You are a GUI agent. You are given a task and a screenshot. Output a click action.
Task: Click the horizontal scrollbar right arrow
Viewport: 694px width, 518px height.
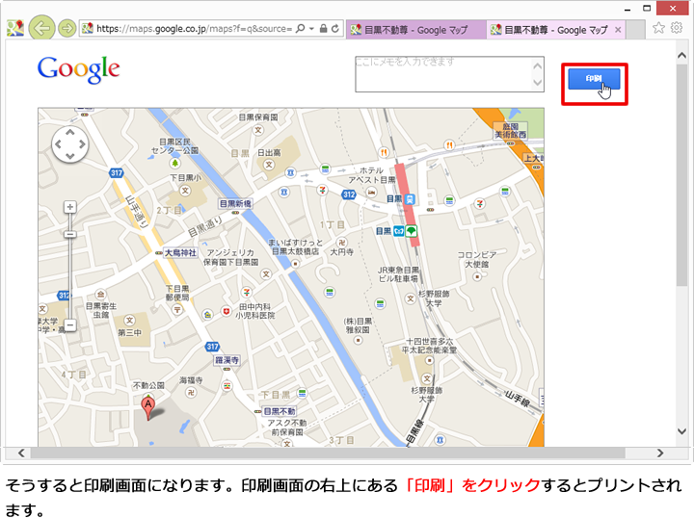660,453
